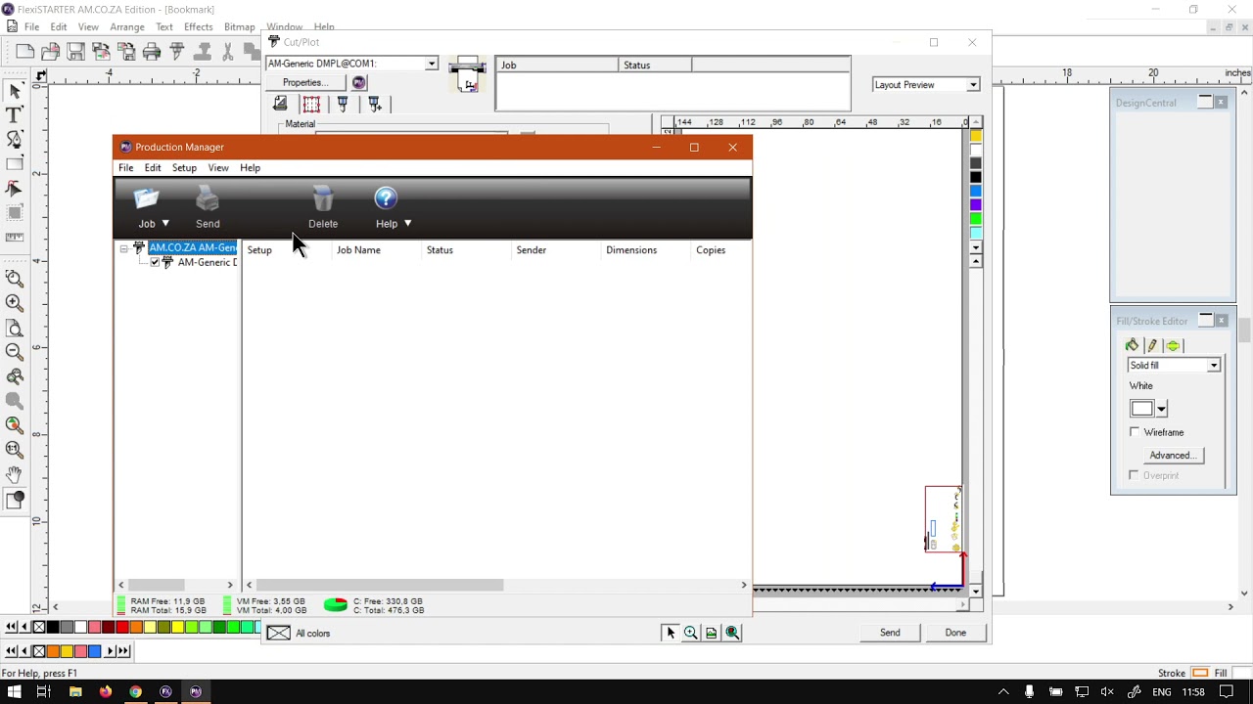Expand the Job dropdown arrow in Production Manager
1253x704 pixels.
[165, 224]
